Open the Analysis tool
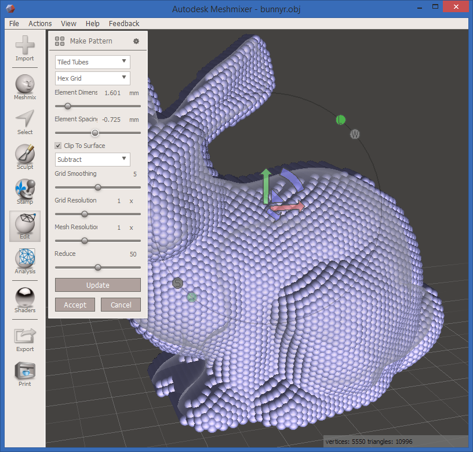The width and height of the screenshot is (473, 452). tap(25, 261)
